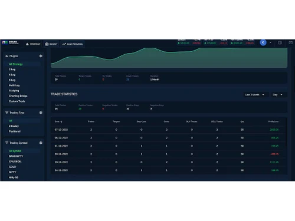Click the ITM logo in the header

tap(10, 42)
